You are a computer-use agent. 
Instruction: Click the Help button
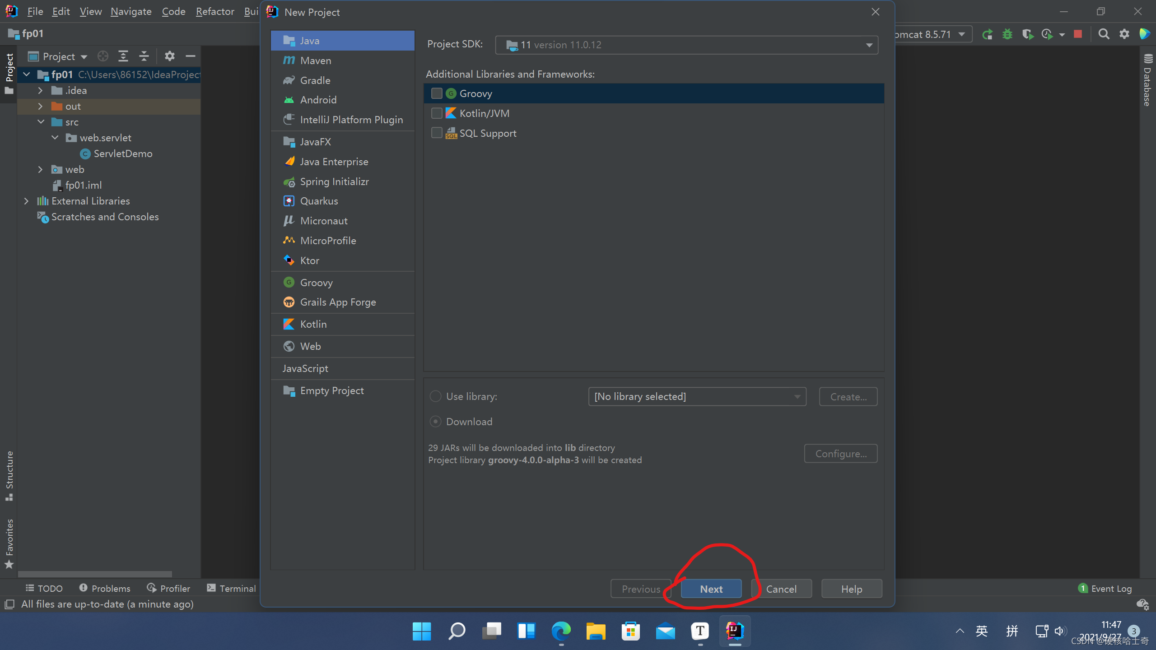pos(852,589)
